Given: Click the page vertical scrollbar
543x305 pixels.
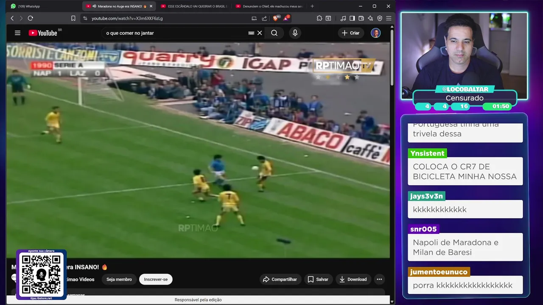Looking at the screenshot, I should [392, 57].
